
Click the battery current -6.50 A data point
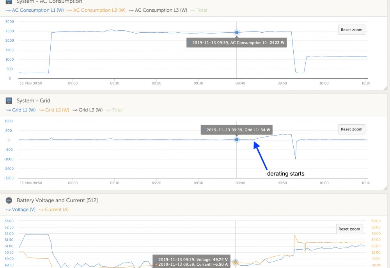[x=235, y=263]
